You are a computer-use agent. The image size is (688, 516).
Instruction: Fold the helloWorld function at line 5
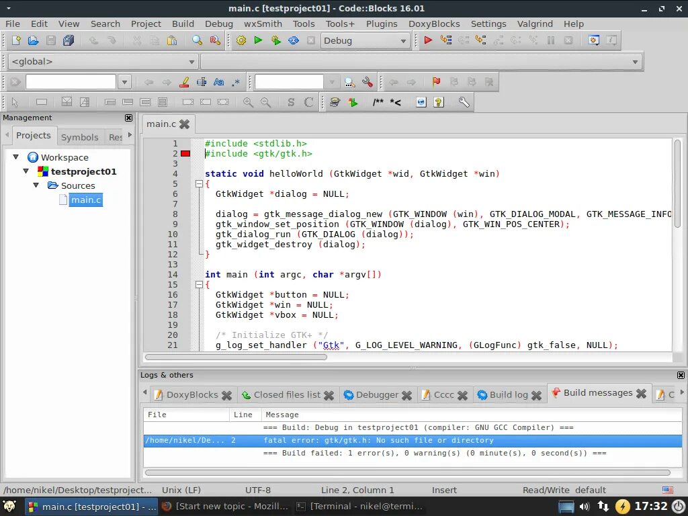tap(199, 184)
